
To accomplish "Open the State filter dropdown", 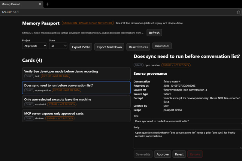I will coord(58,46).
